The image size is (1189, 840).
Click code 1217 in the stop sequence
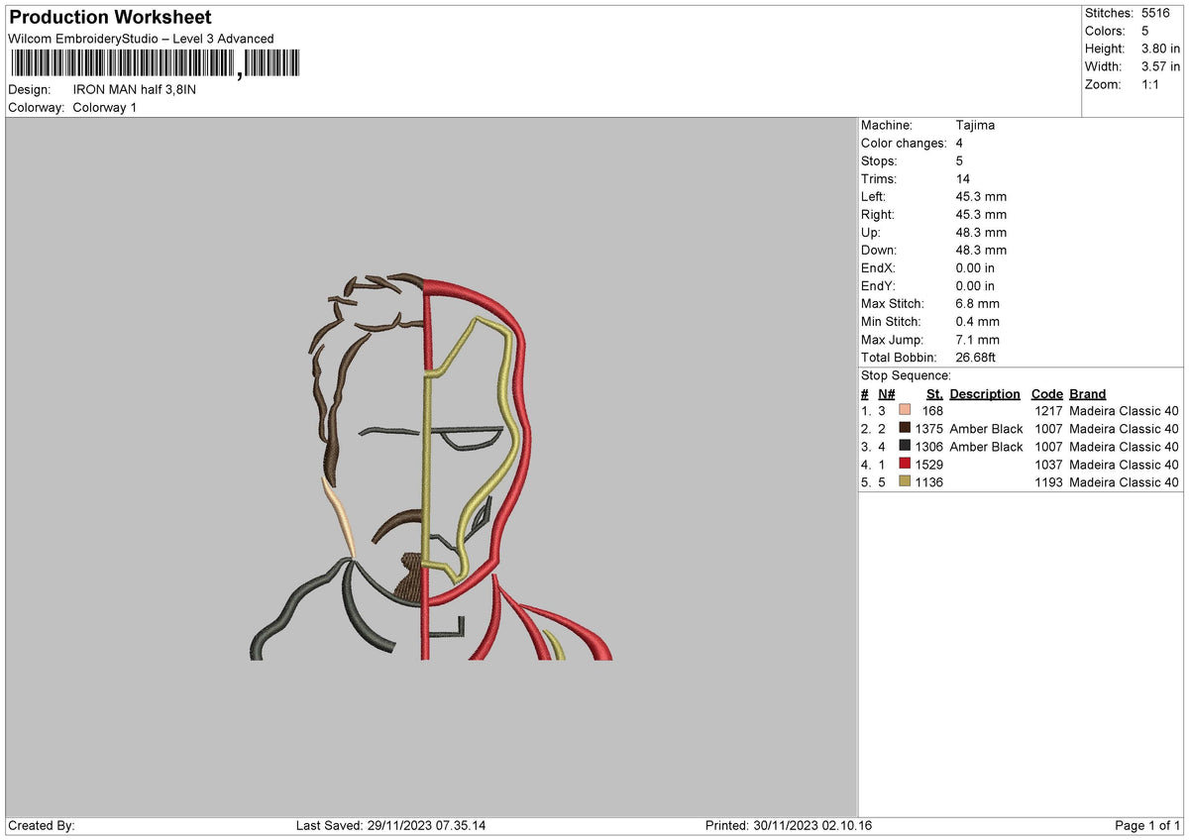pos(1048,411)
